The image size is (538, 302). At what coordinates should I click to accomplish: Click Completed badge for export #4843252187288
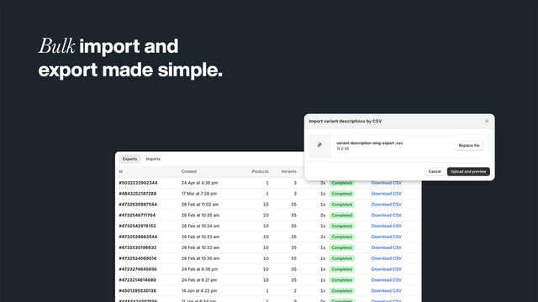pos(341,194)
